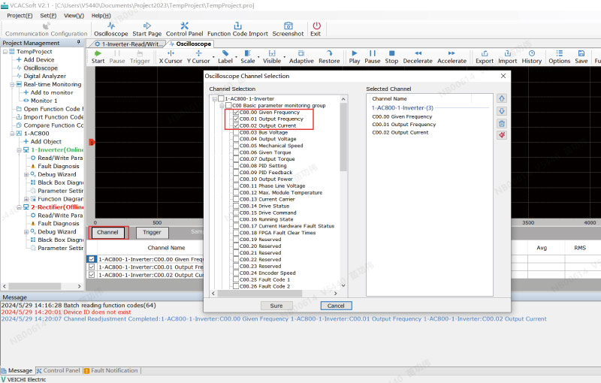Expand Function Diagram tree node
The image size is (601, 383).
click(26, 199)
